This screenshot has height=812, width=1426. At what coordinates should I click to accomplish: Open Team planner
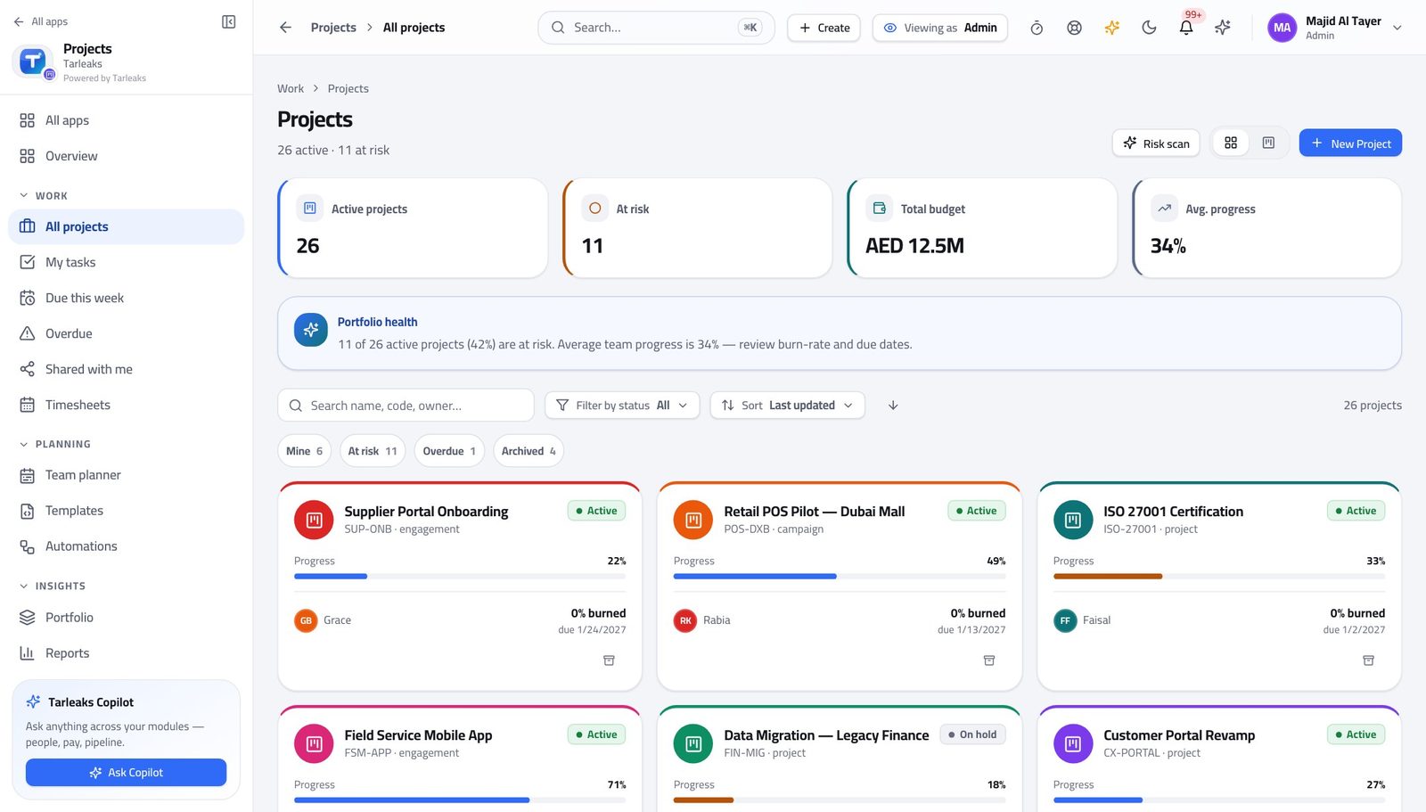(126, 475)
